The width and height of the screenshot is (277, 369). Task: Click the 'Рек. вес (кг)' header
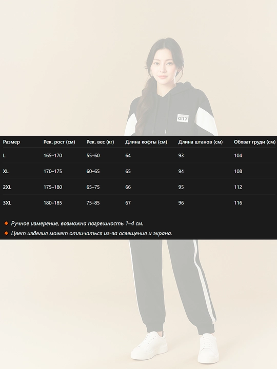pos(100,142)
